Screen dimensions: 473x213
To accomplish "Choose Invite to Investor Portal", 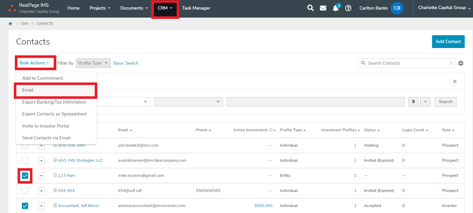I will [x=56, y=126].
